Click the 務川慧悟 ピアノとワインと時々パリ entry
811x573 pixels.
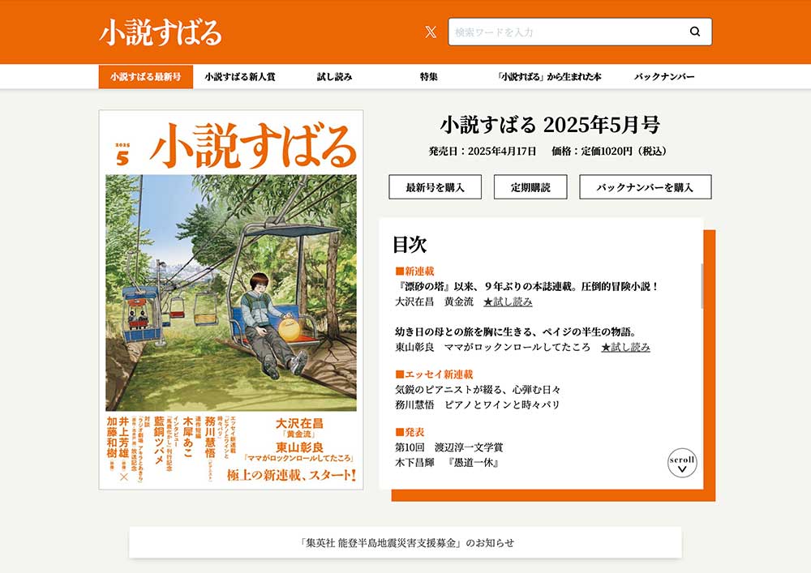[x=478, y=404]
